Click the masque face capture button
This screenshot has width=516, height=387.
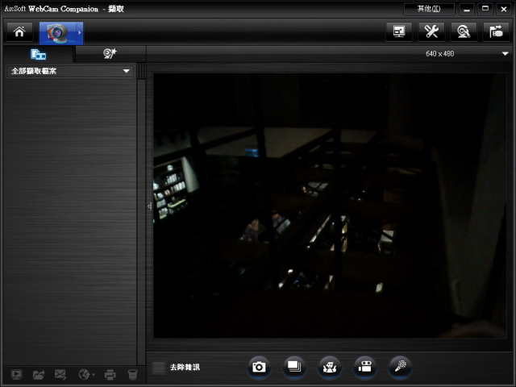(x=330, y=367)
